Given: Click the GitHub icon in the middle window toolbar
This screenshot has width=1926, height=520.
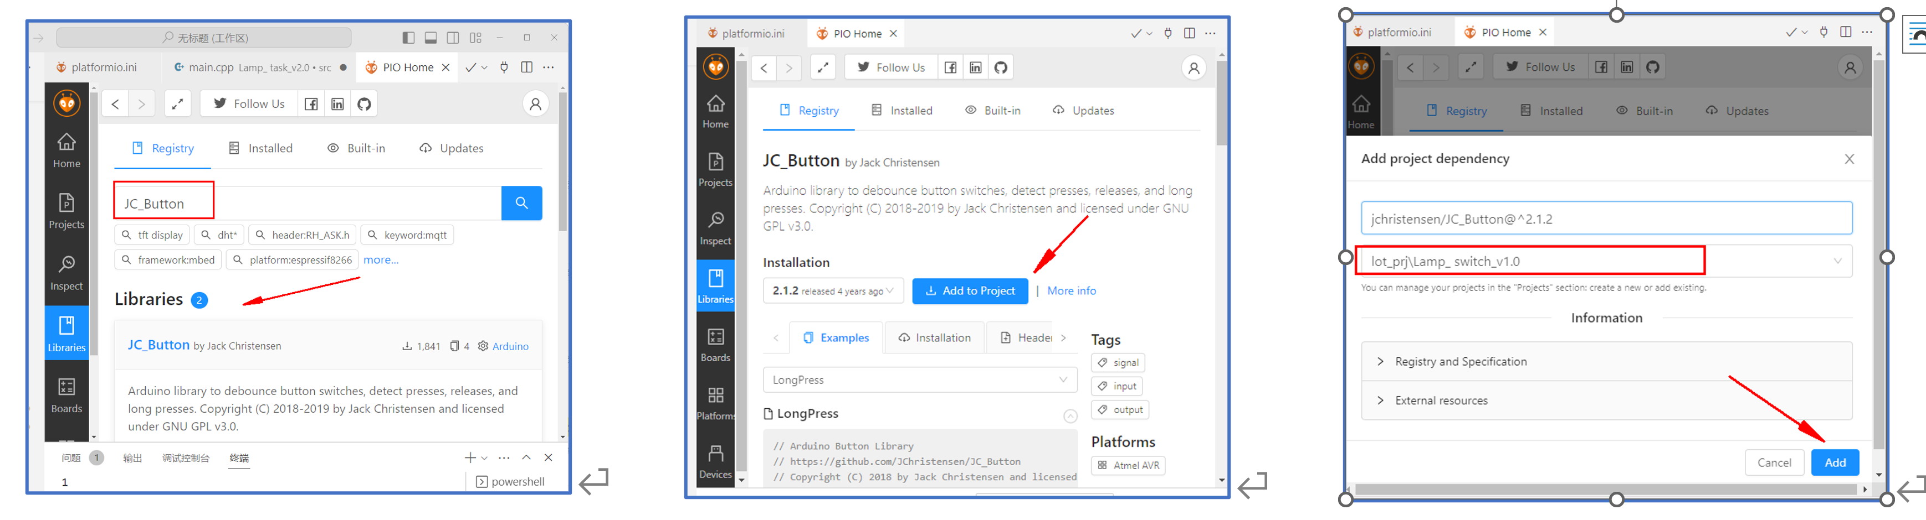Looking at the screenshot, I should 1001,67.
